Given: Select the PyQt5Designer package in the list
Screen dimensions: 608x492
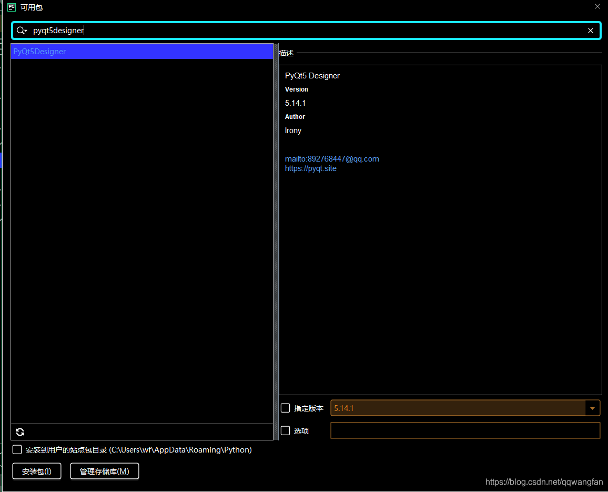Looking at the screenshot, I should coord(142,51).
